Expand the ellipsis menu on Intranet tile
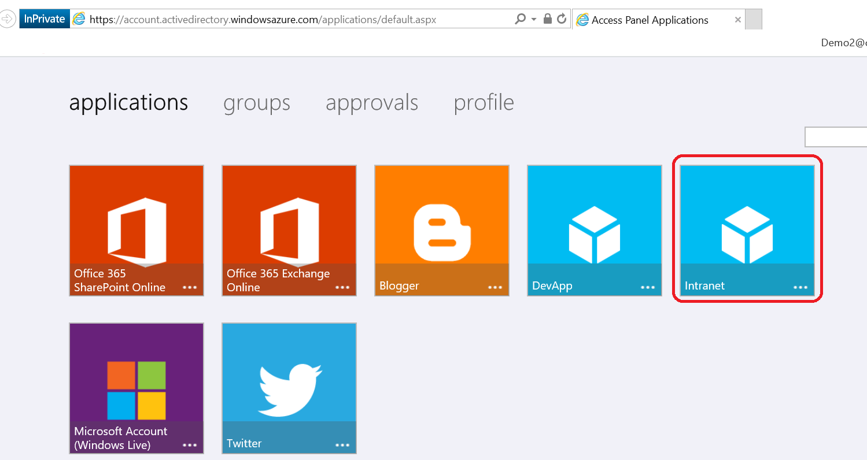Viewport: 867px width, 460px height. point(800,287)
